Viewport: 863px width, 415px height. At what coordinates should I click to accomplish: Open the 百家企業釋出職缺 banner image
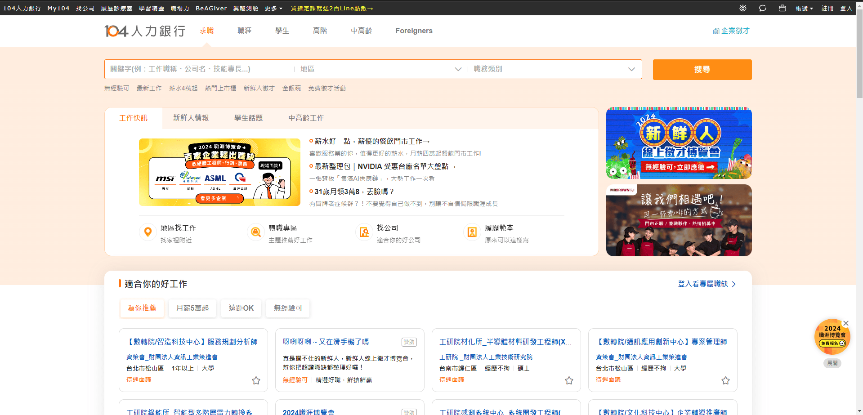(219, 172)
